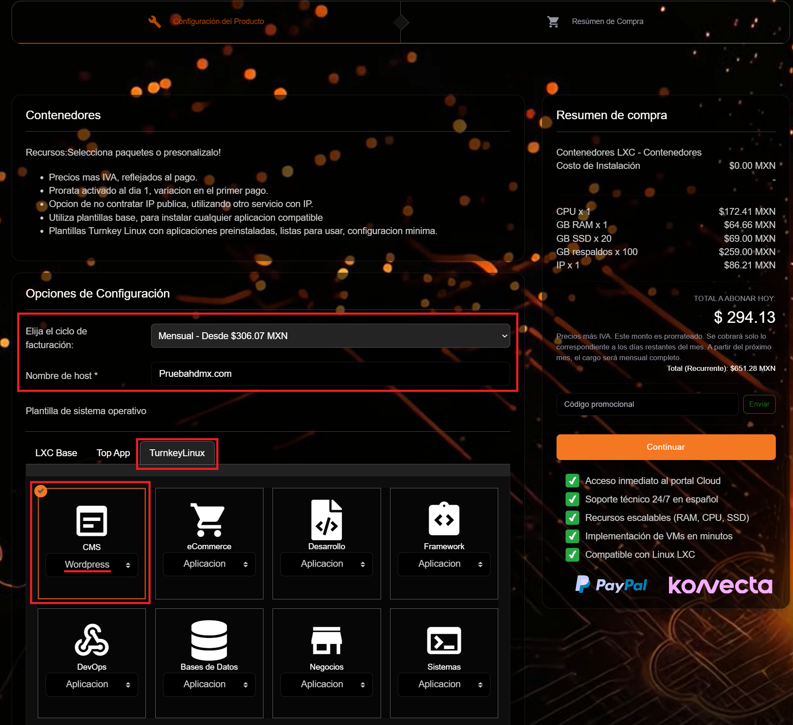Focus the Nombre de host text field
Viewport: 793px width, 725px height.
pyautogui.click(x=330, y=374)
